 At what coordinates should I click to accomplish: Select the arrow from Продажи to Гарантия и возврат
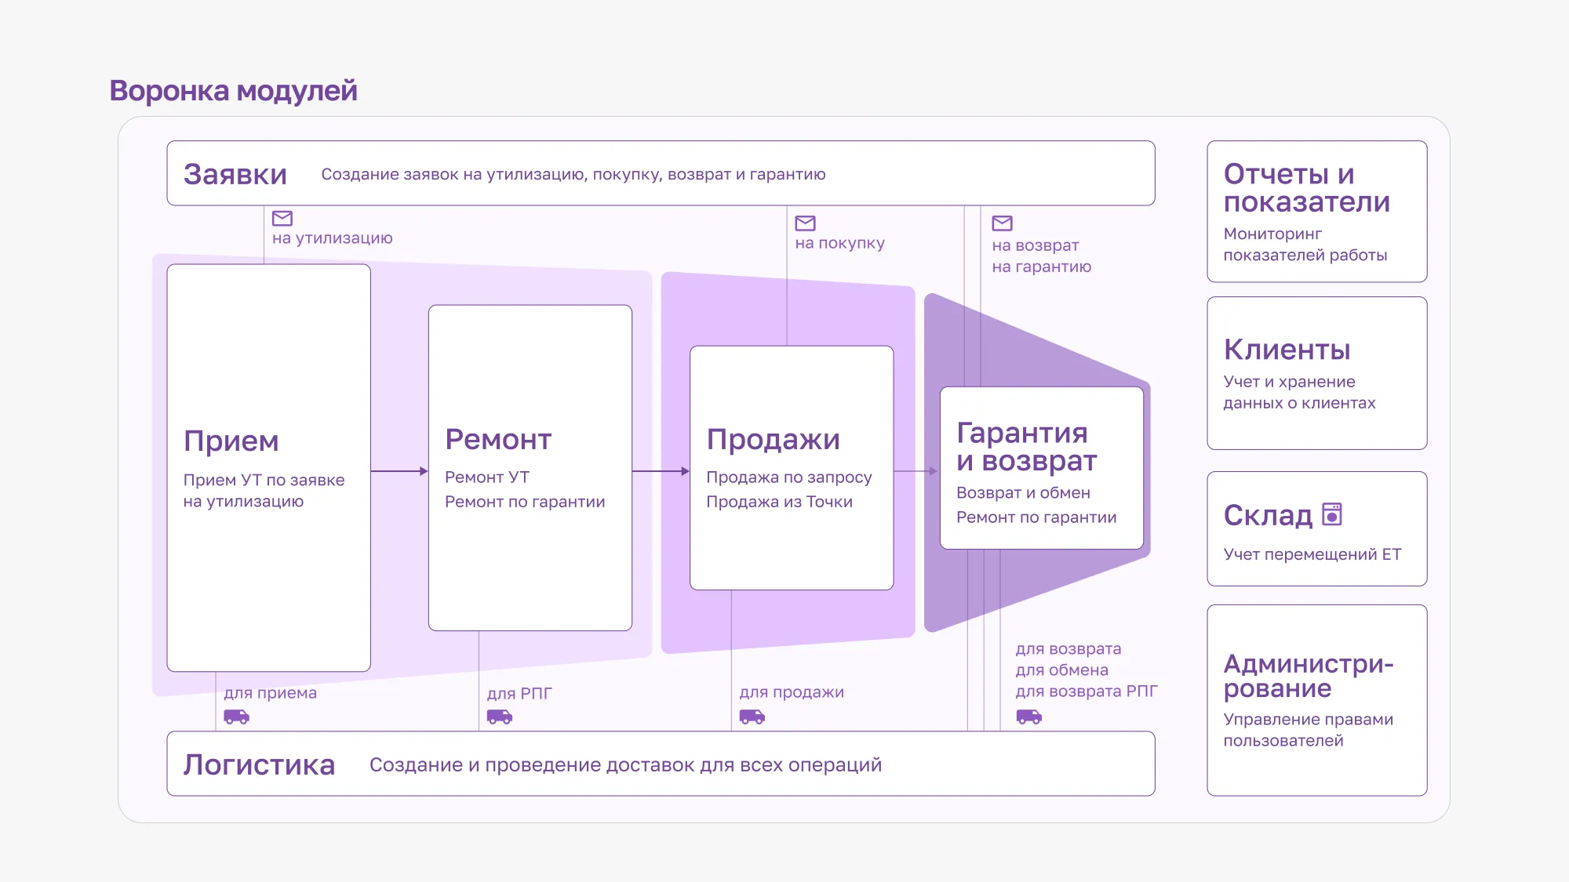coord(915,471)
